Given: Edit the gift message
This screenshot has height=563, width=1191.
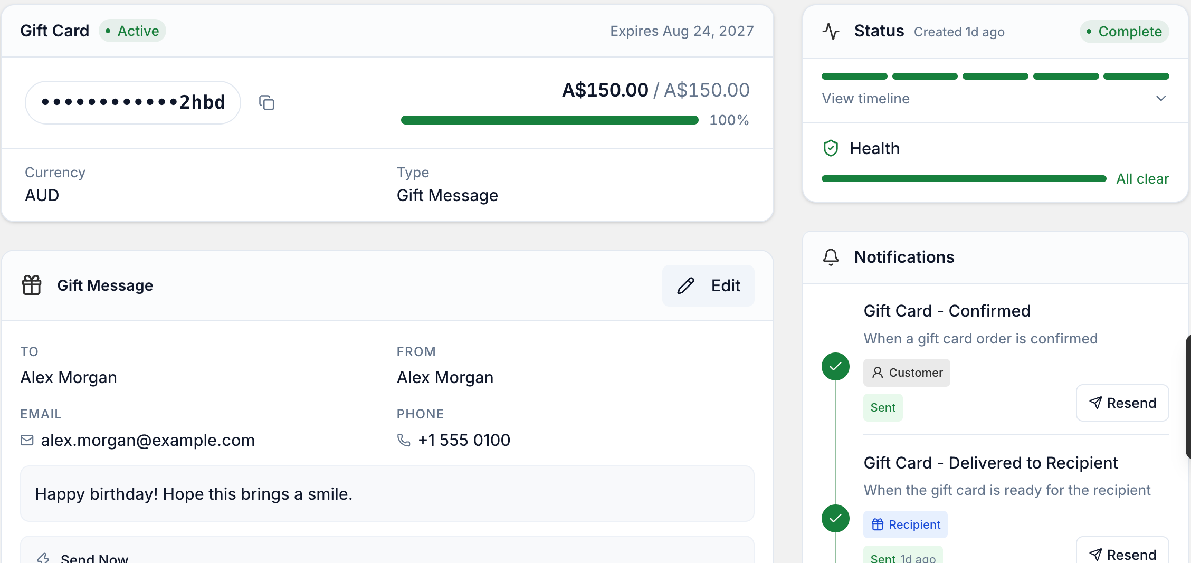Looking at the screenshot, I should tap(708, 285).
